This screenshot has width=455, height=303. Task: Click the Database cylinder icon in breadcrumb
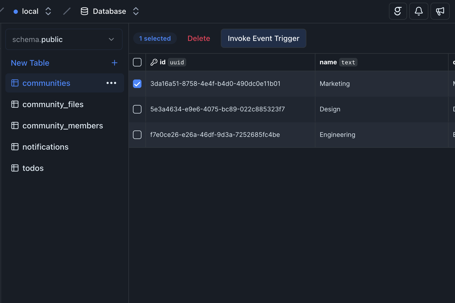(84, 11)
